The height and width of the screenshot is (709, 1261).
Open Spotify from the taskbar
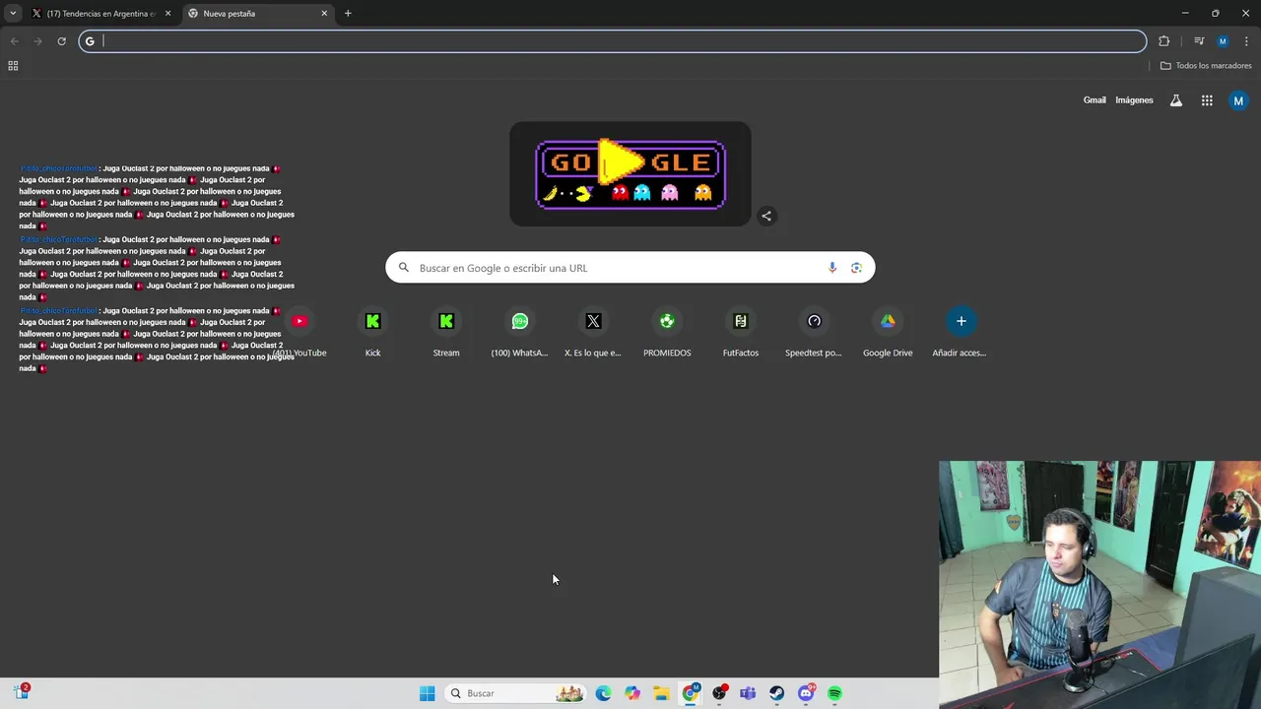tap(834, 693)
